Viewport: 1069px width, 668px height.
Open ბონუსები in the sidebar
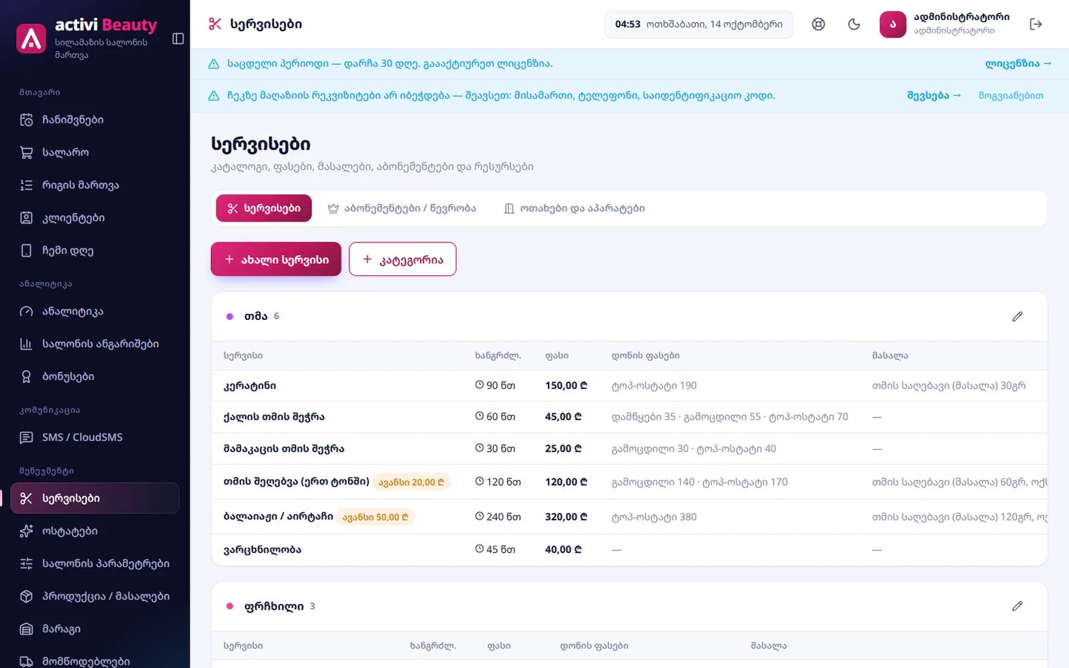(95, 377)
